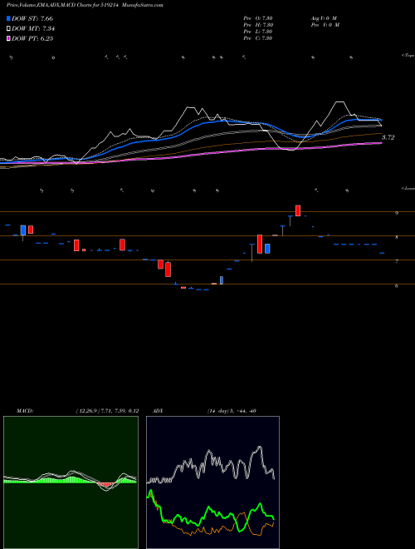Click the 'Pre L: 7.30' low value

(x=258, y=32)
